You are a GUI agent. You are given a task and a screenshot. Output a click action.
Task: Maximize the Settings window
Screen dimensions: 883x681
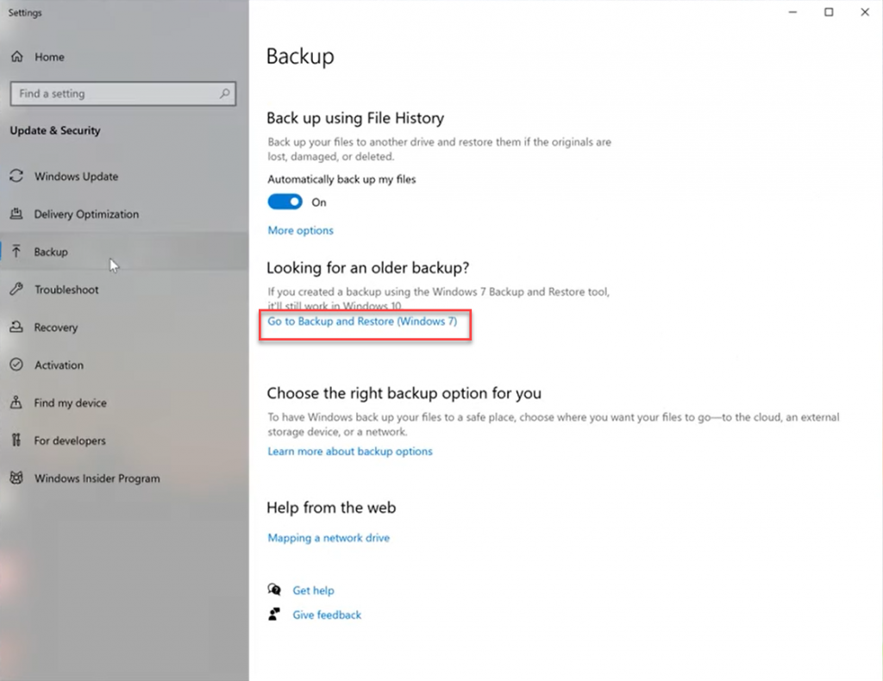829,12
